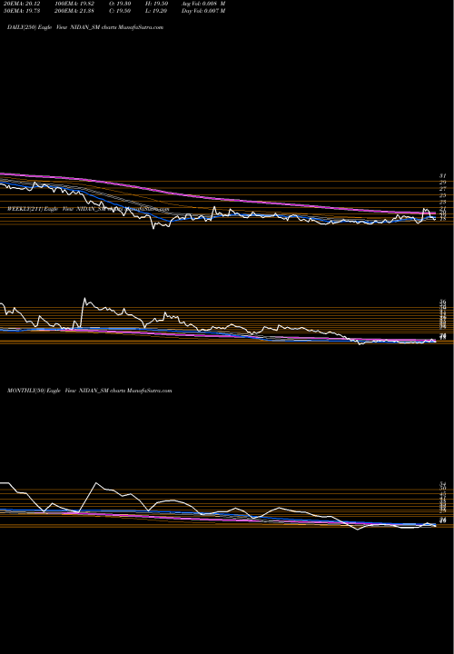Click the 54 price label on monthly chart

point(443,484)
